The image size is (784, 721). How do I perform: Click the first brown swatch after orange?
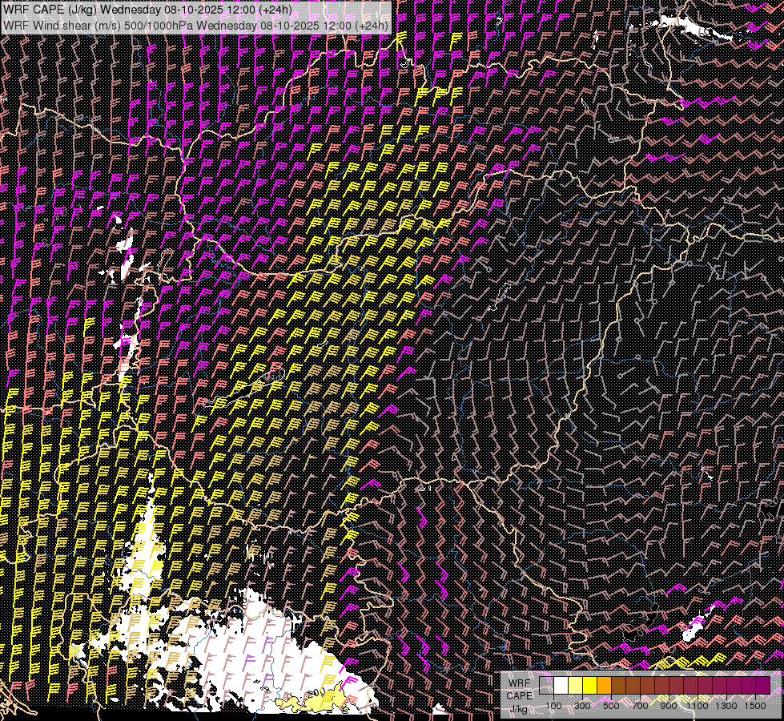(x=618, y=685)
